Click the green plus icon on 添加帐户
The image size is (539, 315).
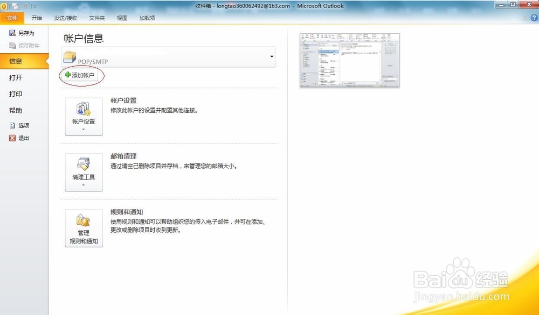(x=68, y=75)
